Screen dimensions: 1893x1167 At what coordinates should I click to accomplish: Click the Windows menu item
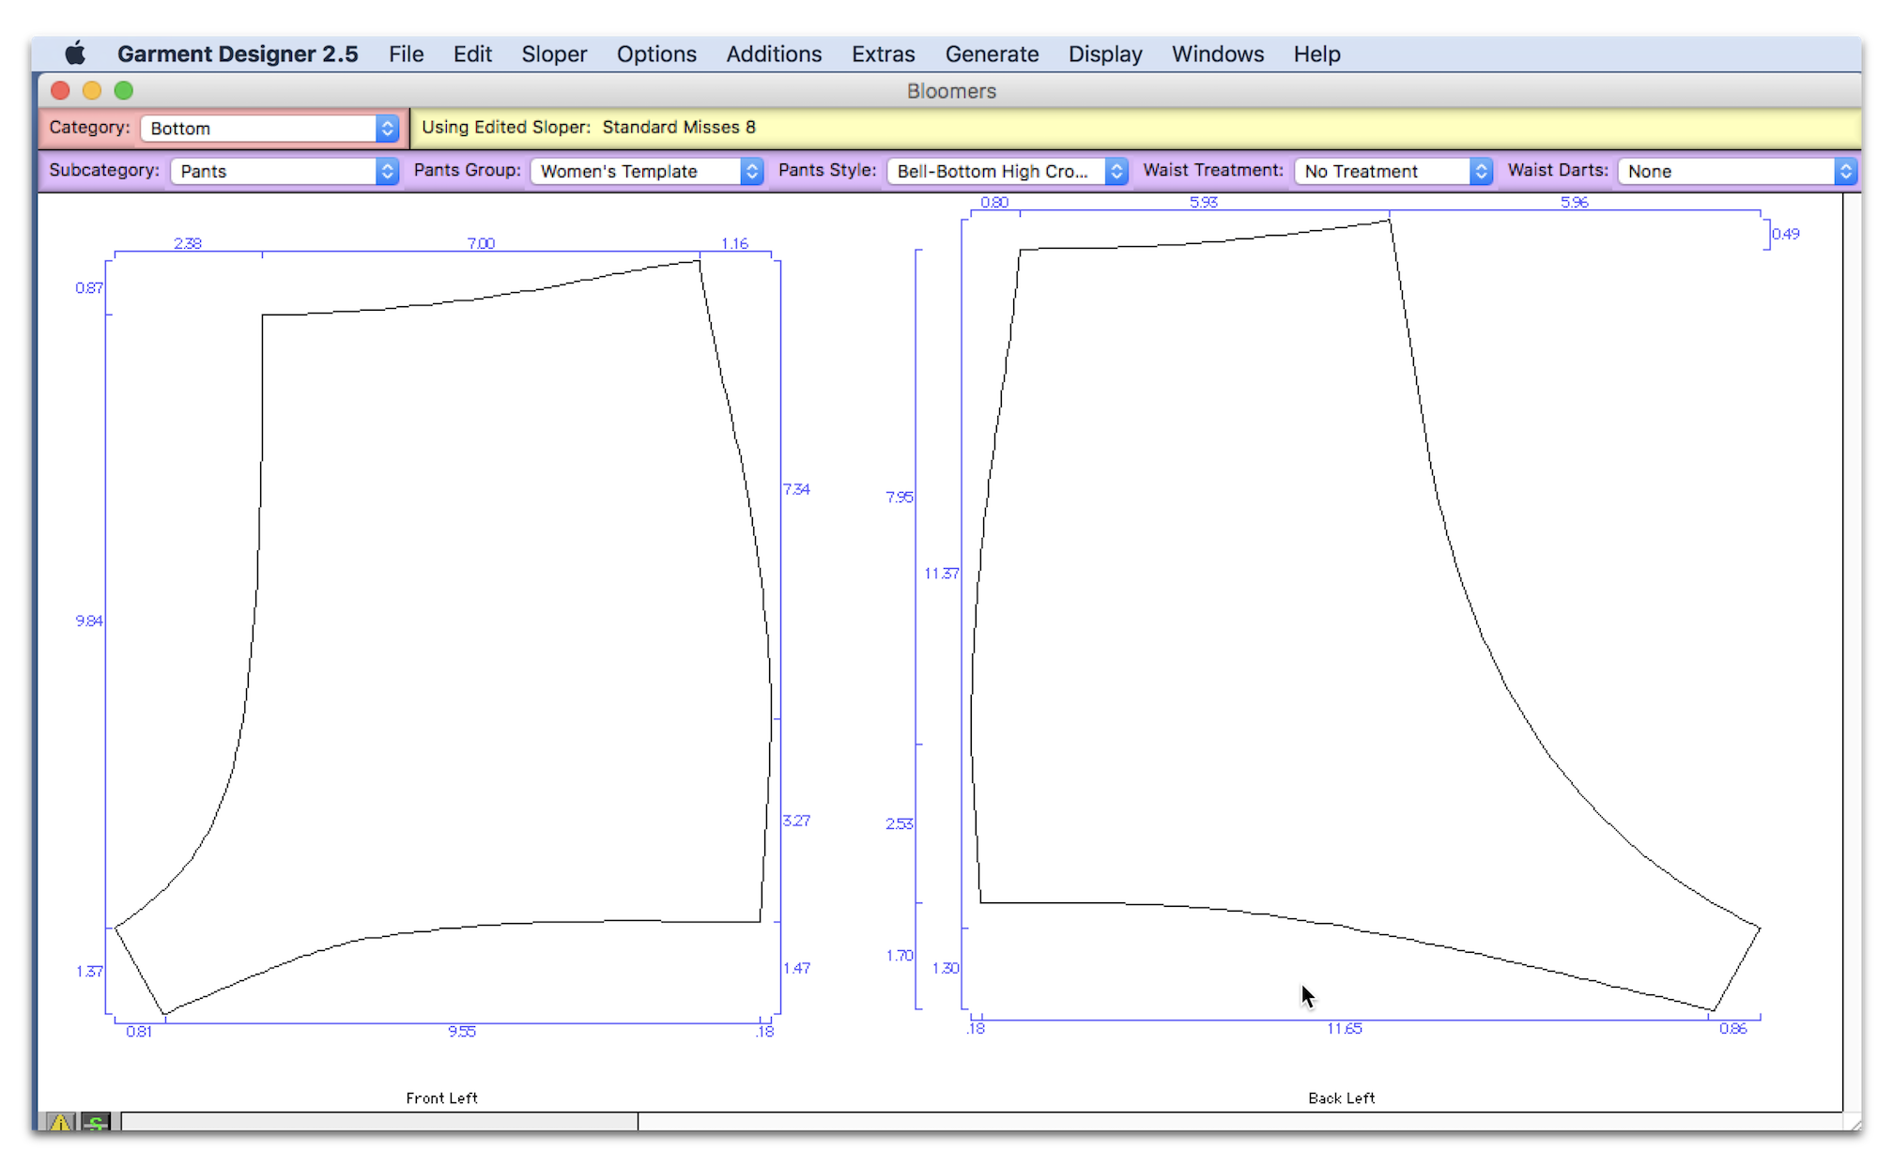pos(1218,54)
